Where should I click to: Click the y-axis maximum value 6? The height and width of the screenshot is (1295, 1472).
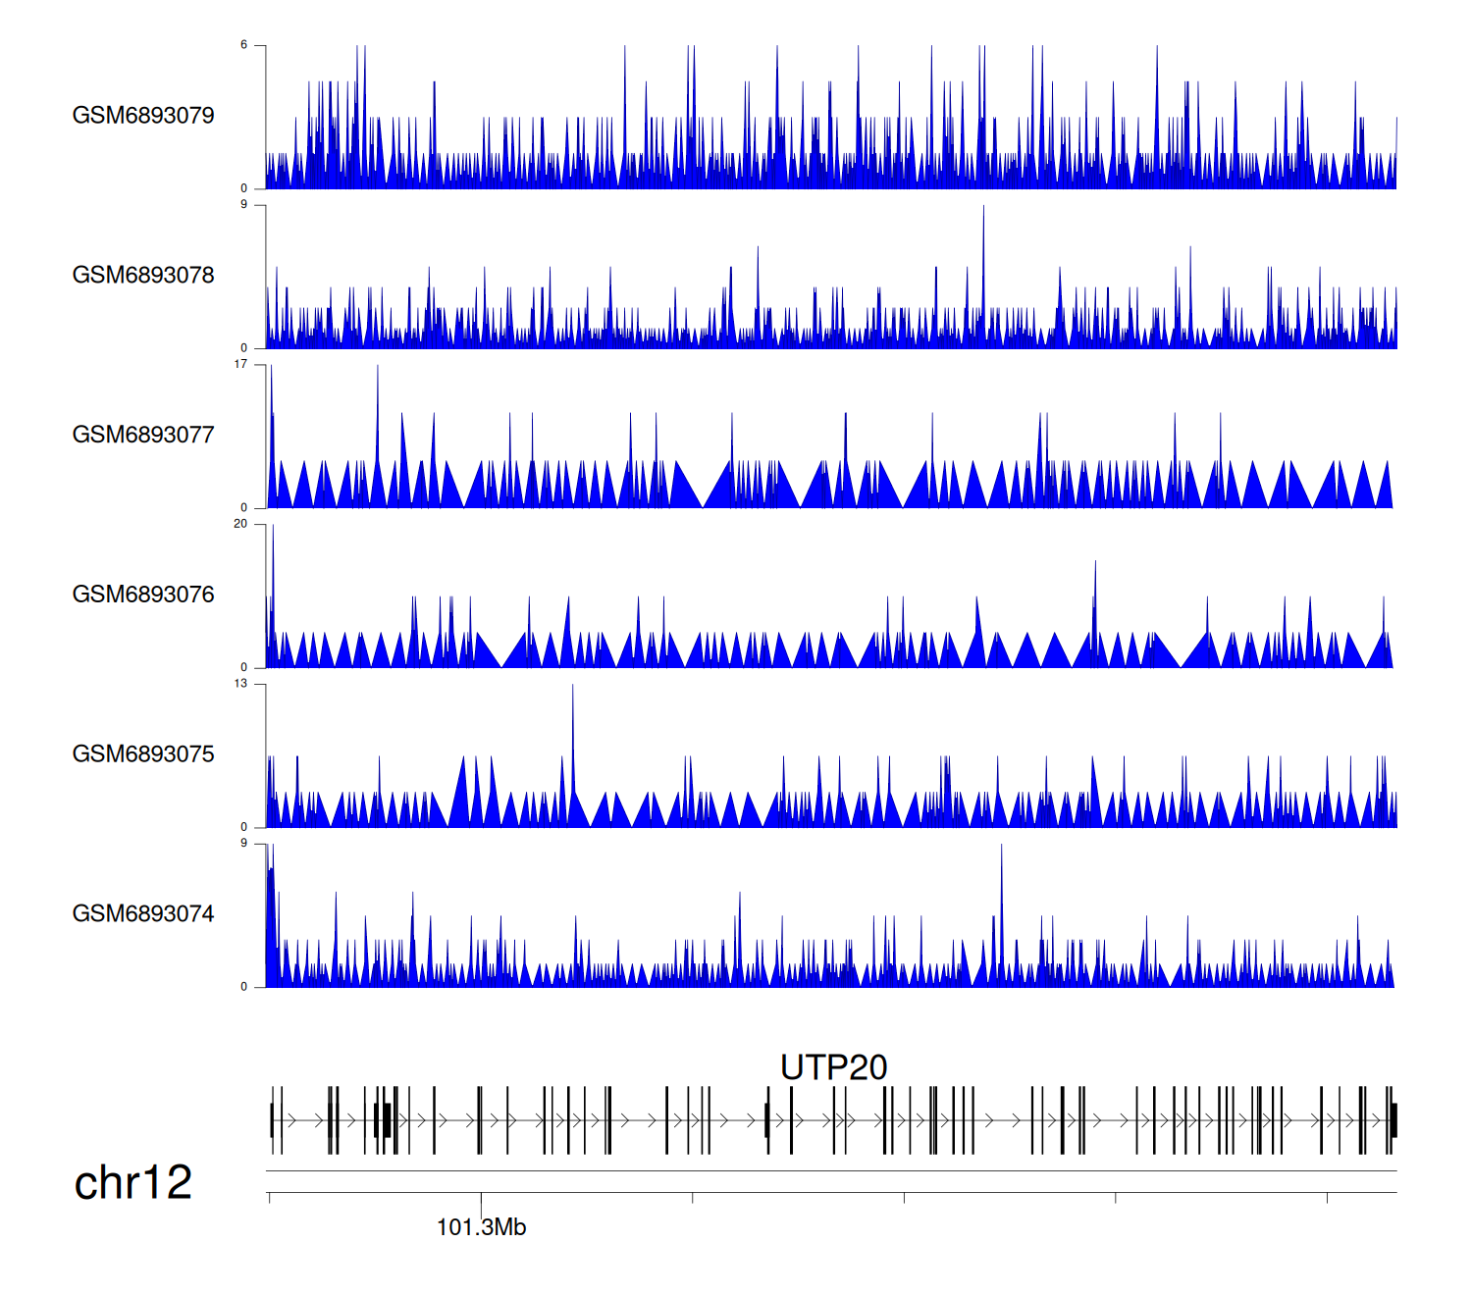pos(244,45)
